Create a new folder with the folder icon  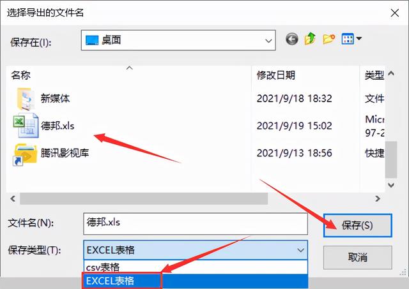coord(328,39)
